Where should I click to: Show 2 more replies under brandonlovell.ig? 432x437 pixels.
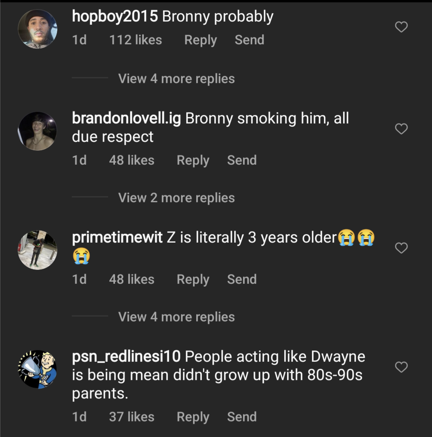[x=176, y=198]
